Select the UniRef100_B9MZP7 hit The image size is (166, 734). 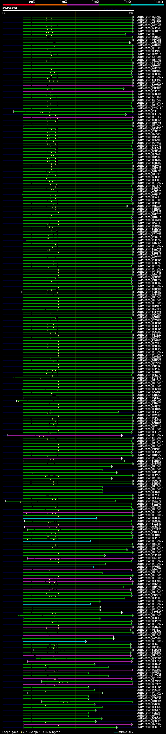pos(149,461)
